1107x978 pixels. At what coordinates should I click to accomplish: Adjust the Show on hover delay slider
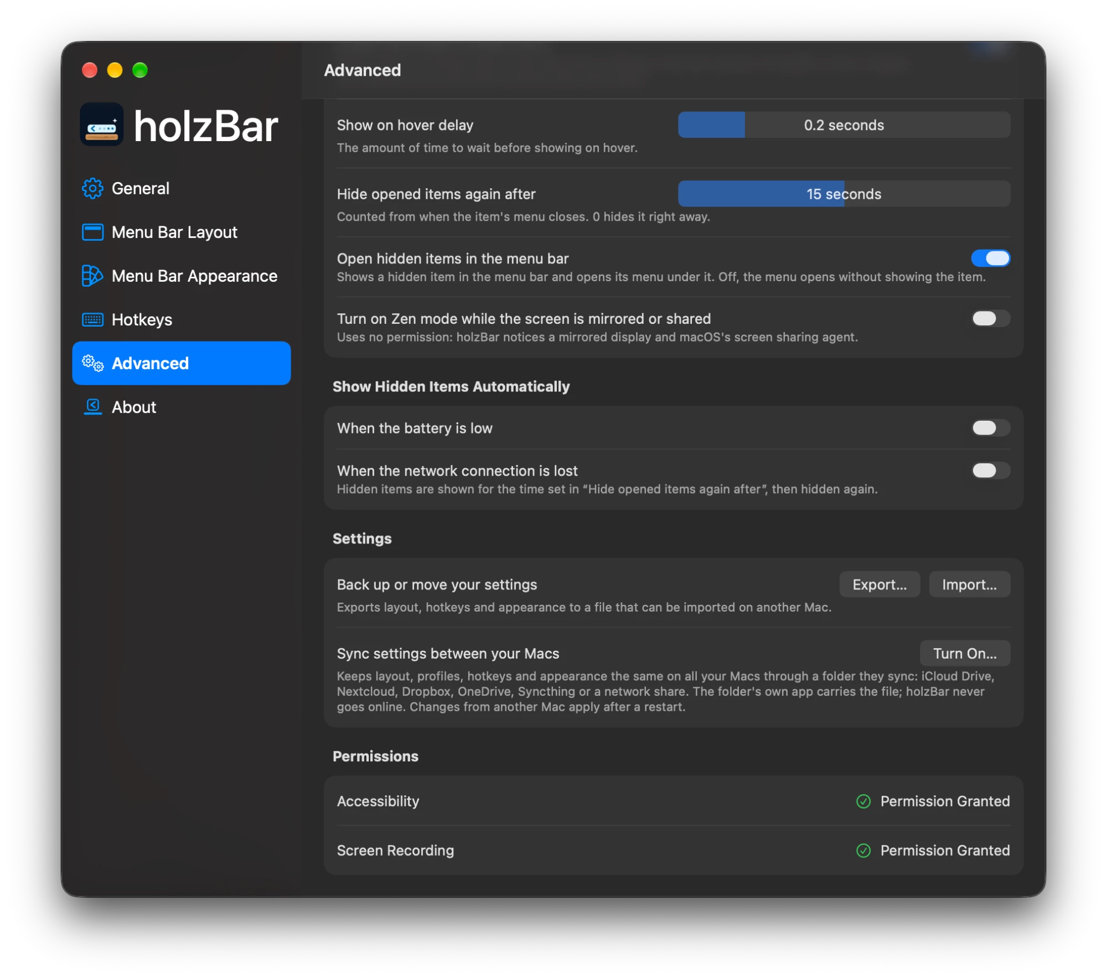coord(844,125)
